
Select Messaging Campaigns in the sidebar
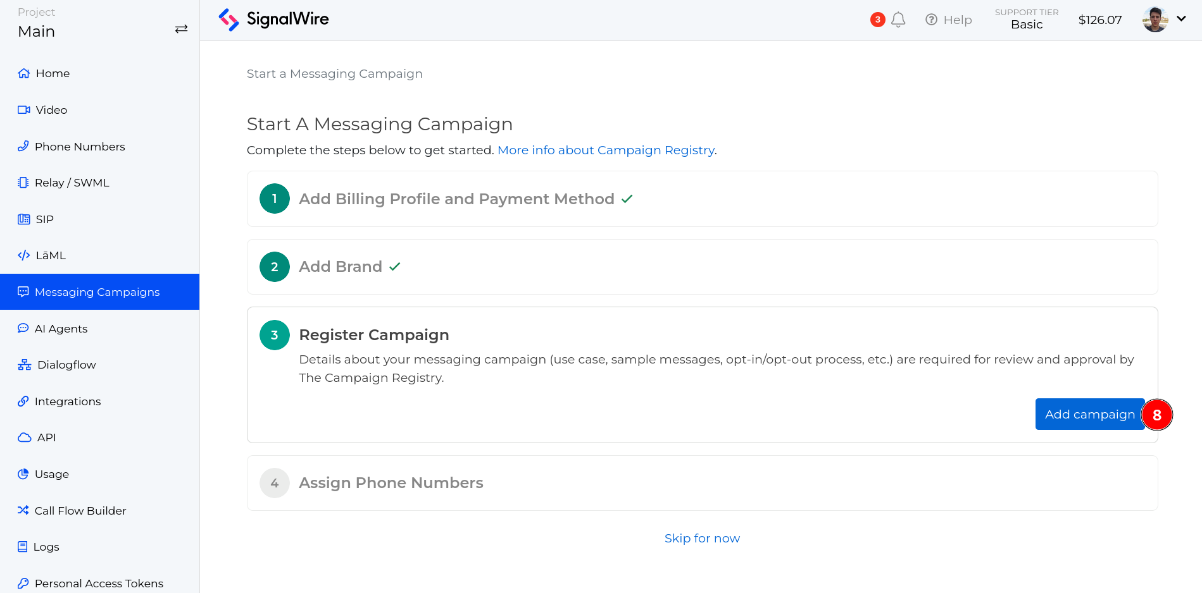(97, 291)
